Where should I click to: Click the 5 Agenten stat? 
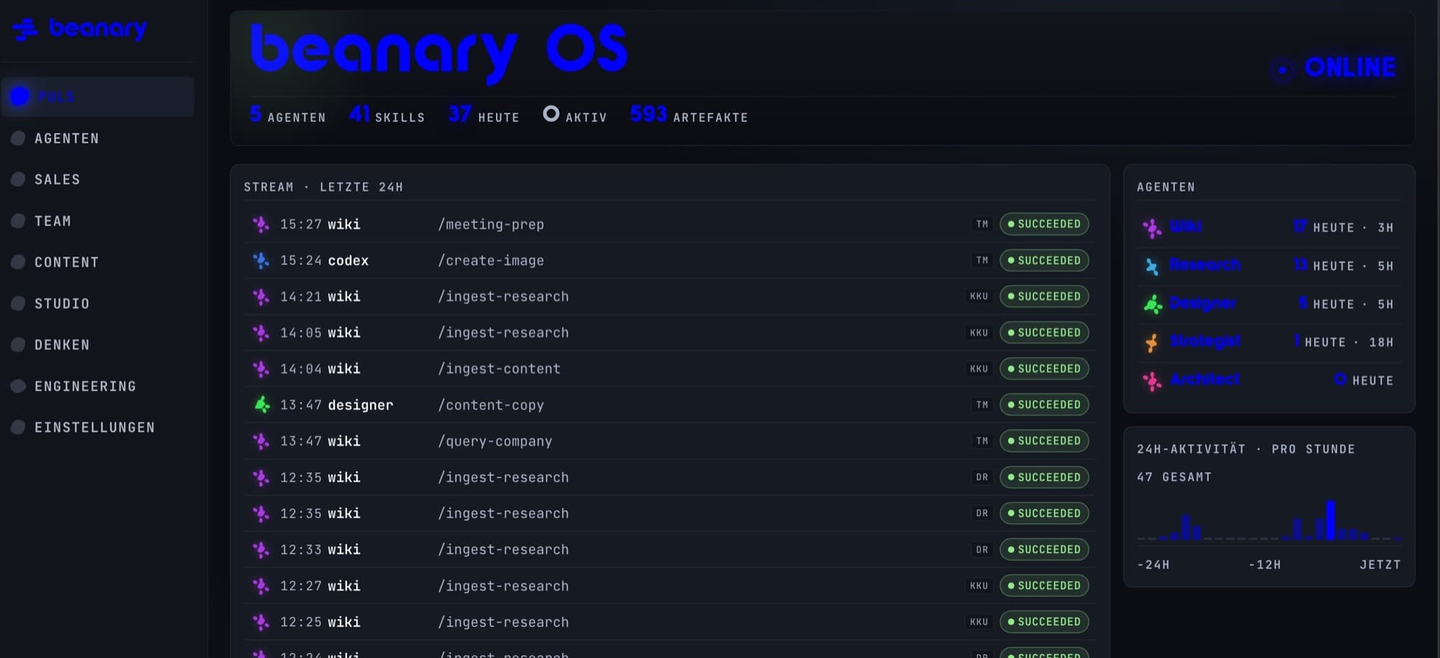coord(287,114)
